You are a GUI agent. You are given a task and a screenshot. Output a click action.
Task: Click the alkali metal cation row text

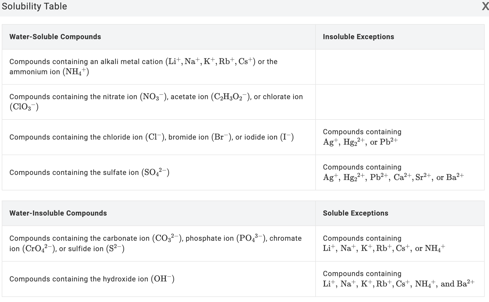143,67
